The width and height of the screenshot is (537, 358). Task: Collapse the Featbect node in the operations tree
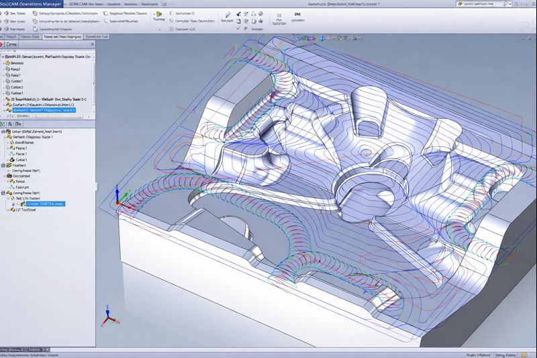[x=4, y=165]
